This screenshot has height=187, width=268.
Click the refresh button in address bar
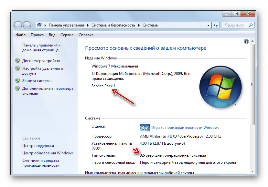tap(216, 26)
